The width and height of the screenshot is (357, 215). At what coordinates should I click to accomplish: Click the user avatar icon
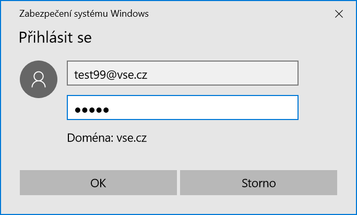[x=39, y=79]
